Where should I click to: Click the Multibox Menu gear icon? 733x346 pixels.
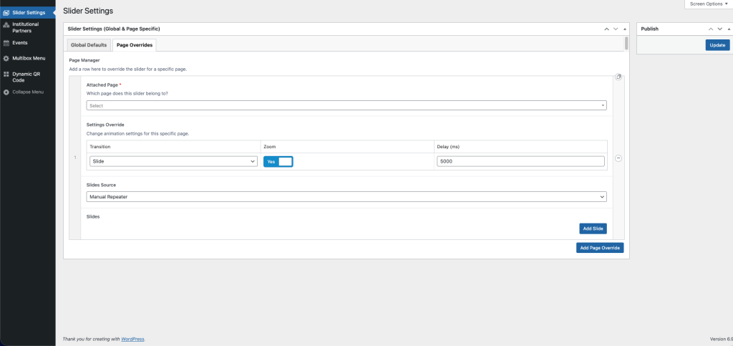tap(6, 58)
